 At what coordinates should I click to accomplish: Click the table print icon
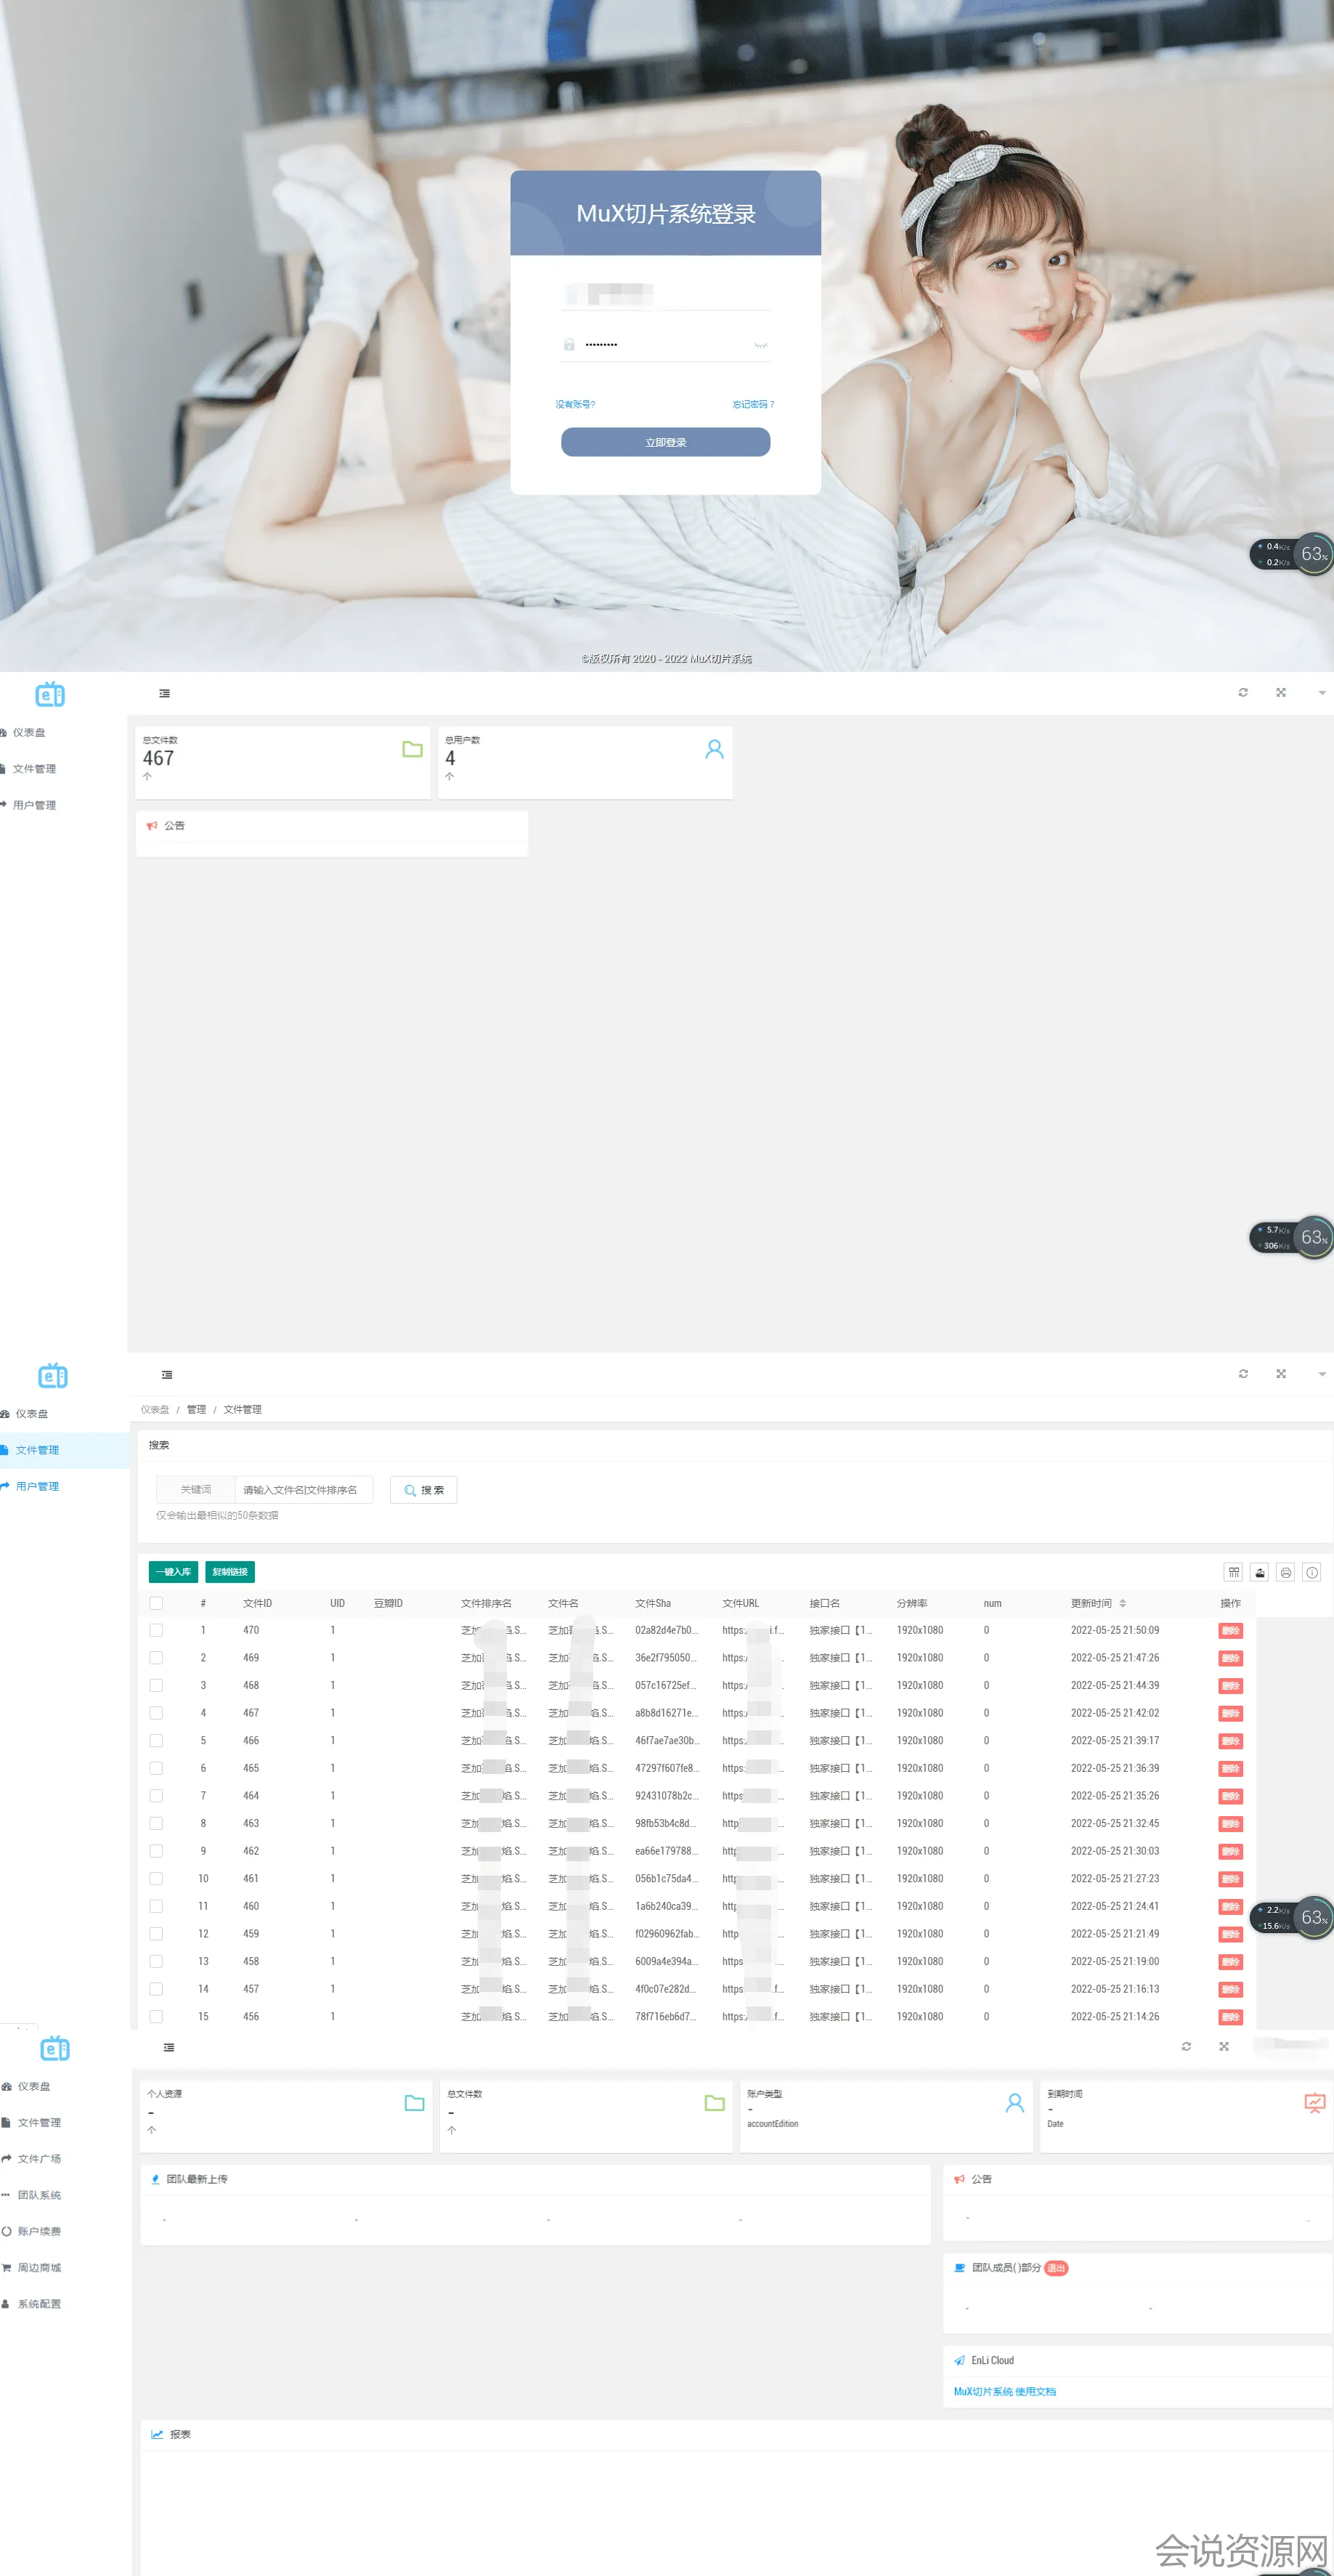click(1286, 1572)
